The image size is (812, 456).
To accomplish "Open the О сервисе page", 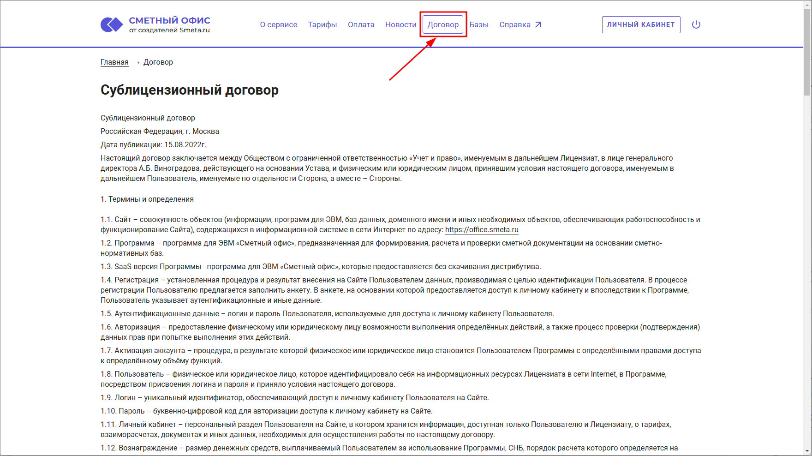I will (x=278, y=25).
